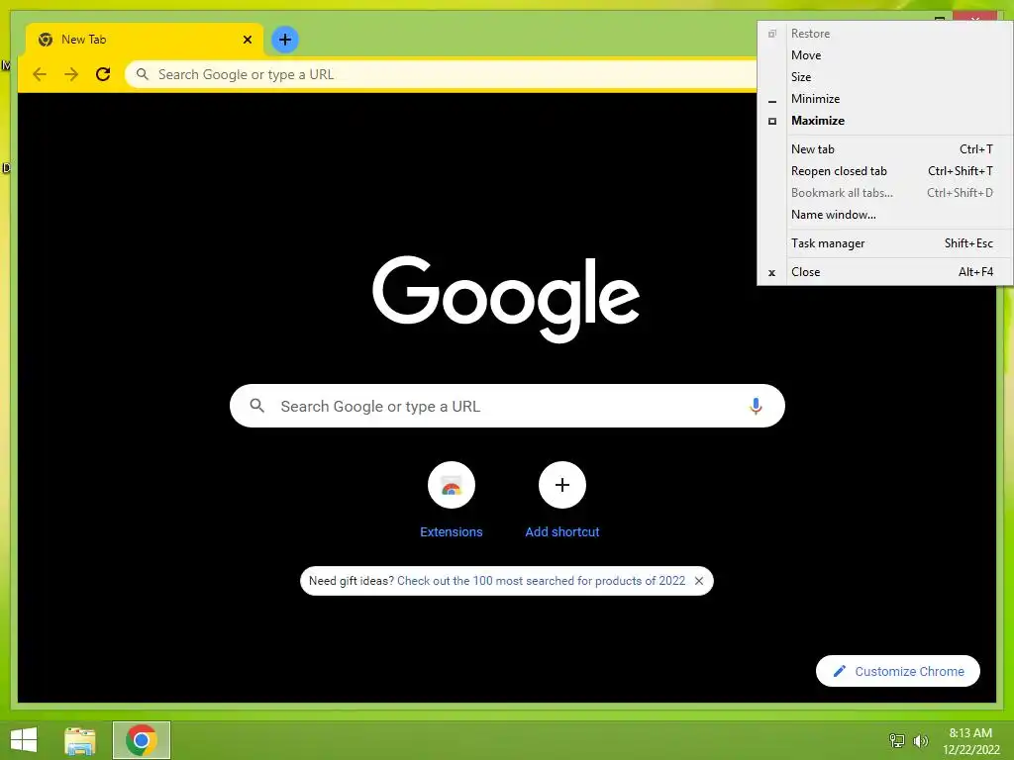Select Close in the context menu
Screen dimensions: 1014x760
pyautogui.click(x=885, y=272)
